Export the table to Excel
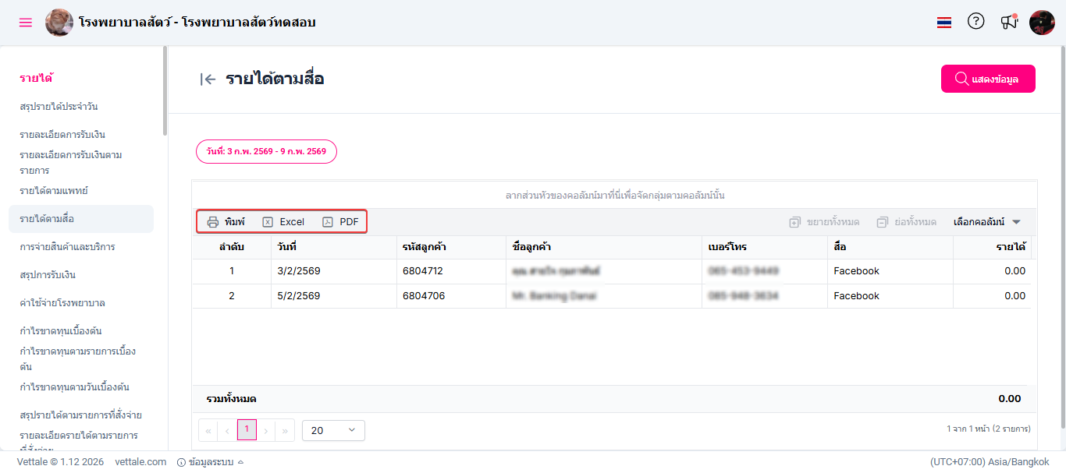The height and width of the screenshot is (473, 1066). coord(283,222)
